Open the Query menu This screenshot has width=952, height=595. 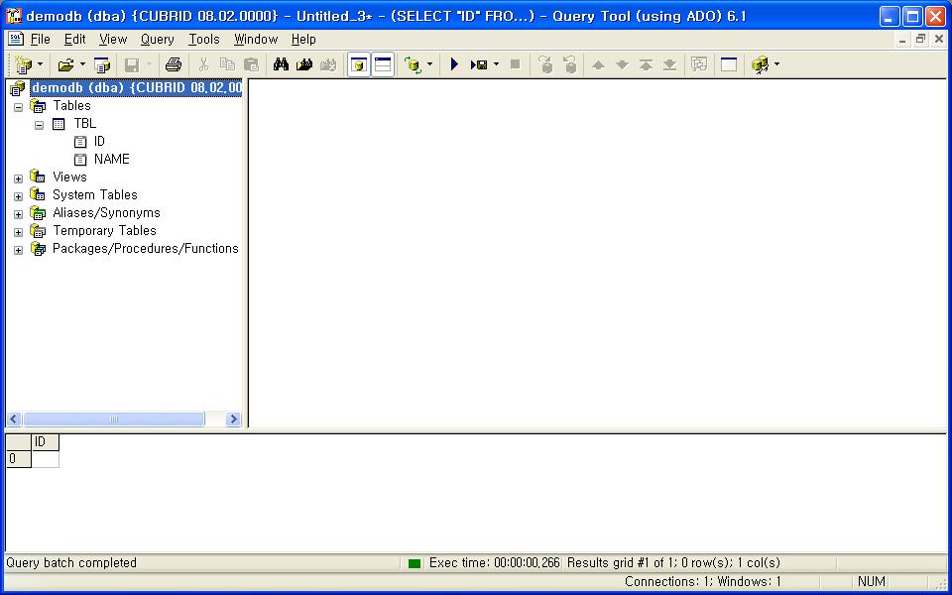click(x=157, y=40)
